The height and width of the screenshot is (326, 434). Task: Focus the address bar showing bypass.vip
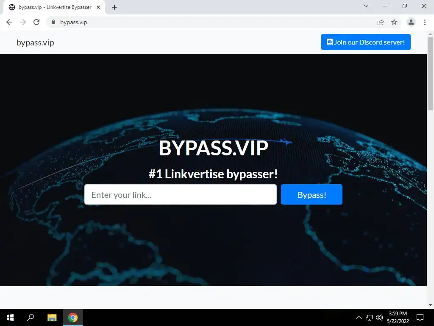210,22
